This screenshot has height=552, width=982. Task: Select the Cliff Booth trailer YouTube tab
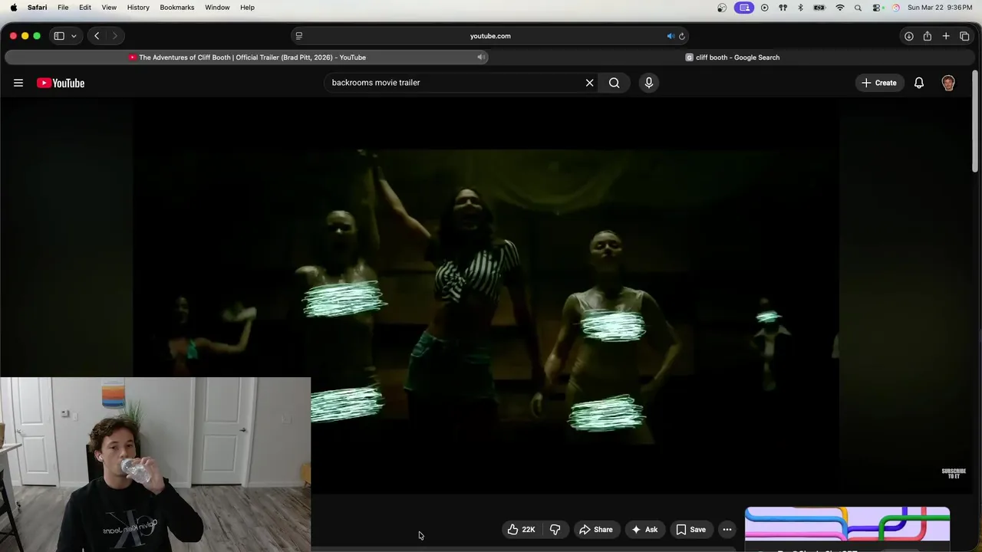247,58
